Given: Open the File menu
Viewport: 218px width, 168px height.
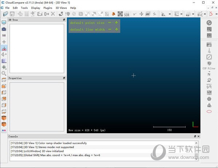Looking at the screenshot, I should (7, 8).
